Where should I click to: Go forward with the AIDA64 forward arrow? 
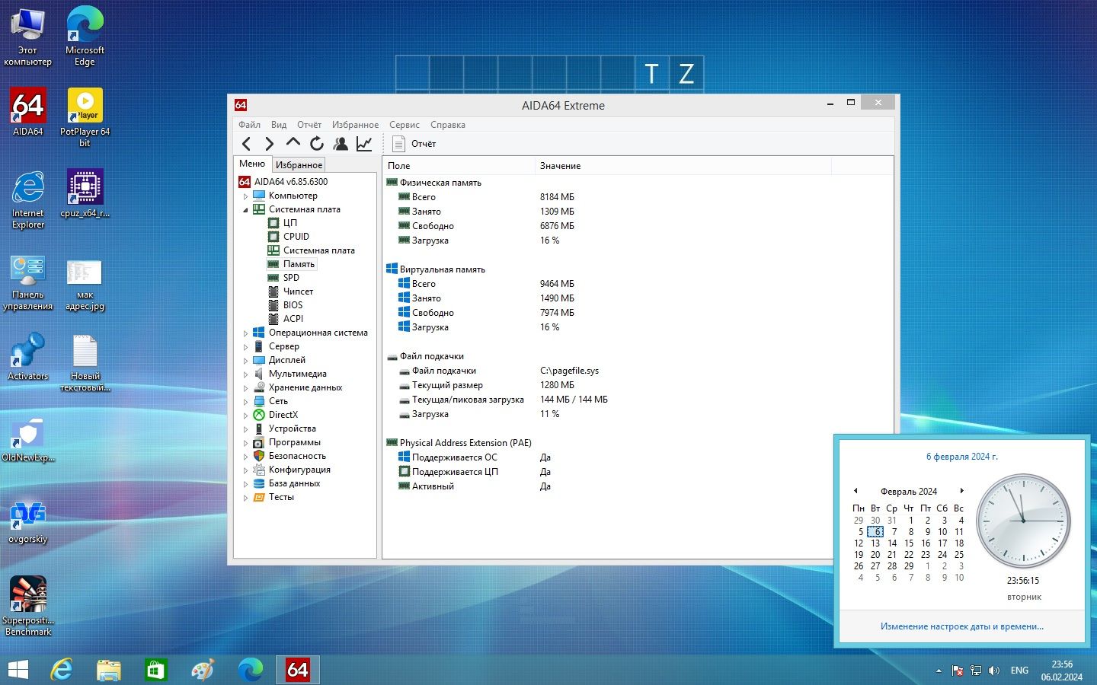(269, 143)
